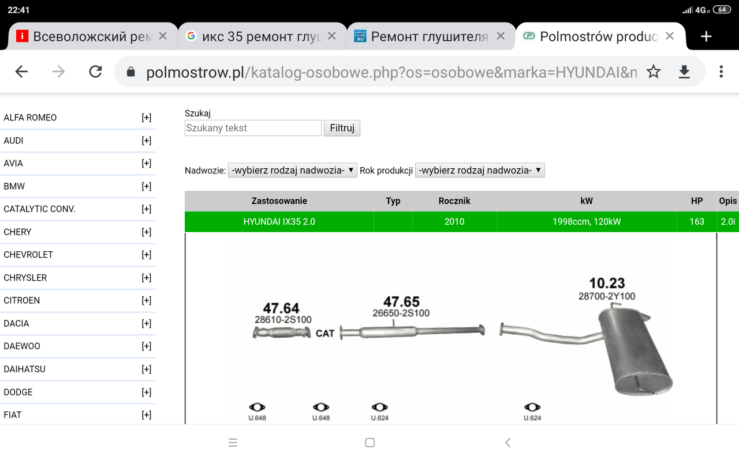Expand CHEVROLET brand list
The image size is (739, 461).
pyautogui.click(x=147, y=255)
